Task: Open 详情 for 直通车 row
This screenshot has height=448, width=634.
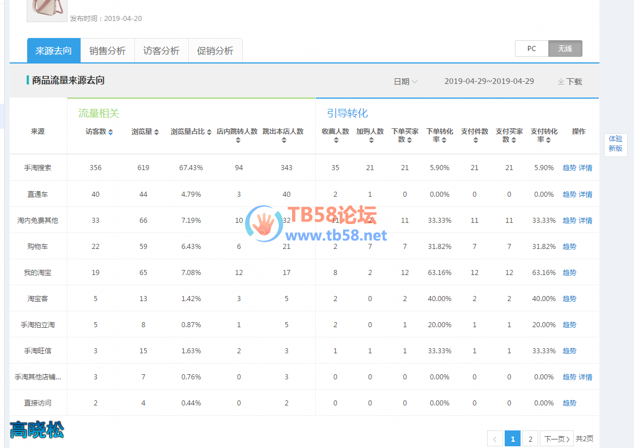Action: click(x=585, y=195)
